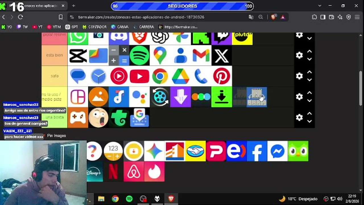The width and height of the screenshot is (364, 205).
Task: Open settings gear for safa tier
Action: click(x=299, y=76)
